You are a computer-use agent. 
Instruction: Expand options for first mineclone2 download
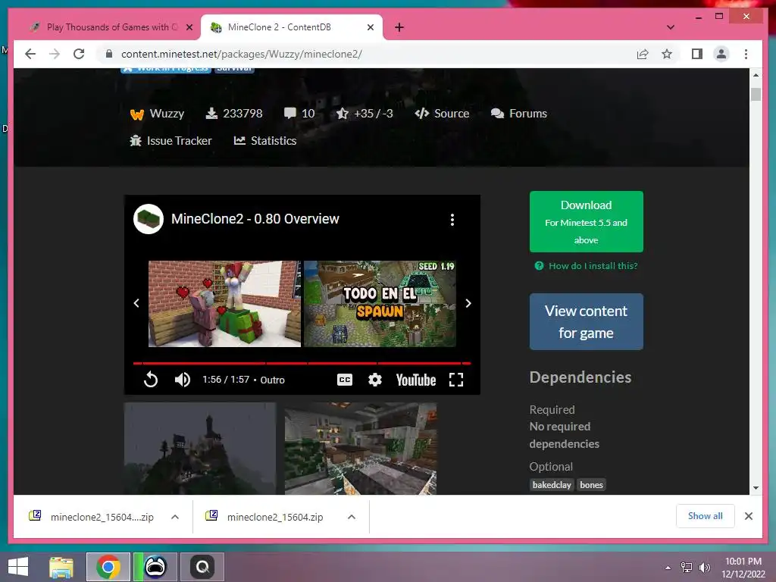175,517
